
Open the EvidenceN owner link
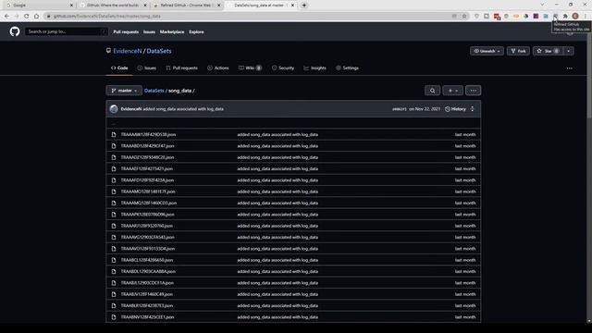(128, 51)
